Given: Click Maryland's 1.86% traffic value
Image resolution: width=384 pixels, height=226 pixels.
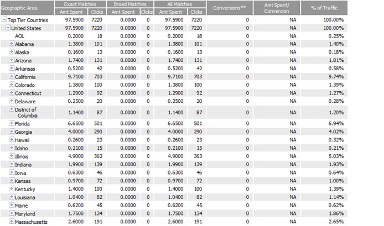Looking at the screenshot, I should 336,213.
